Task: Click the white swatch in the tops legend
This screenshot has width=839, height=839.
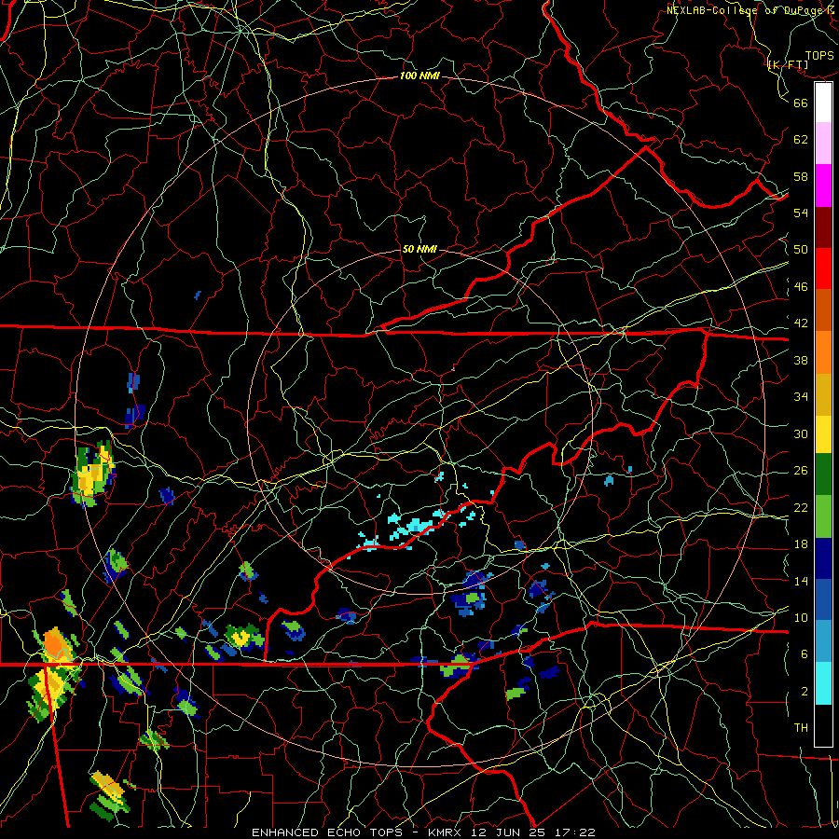Action: [x=823, y=103]
